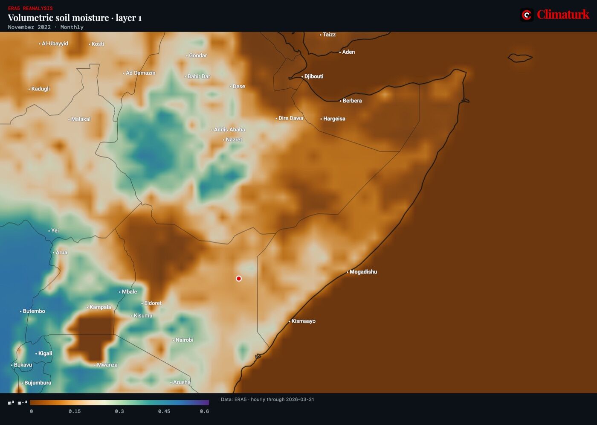
Task: Select the Mbale city label
Action: coord(130,292)
